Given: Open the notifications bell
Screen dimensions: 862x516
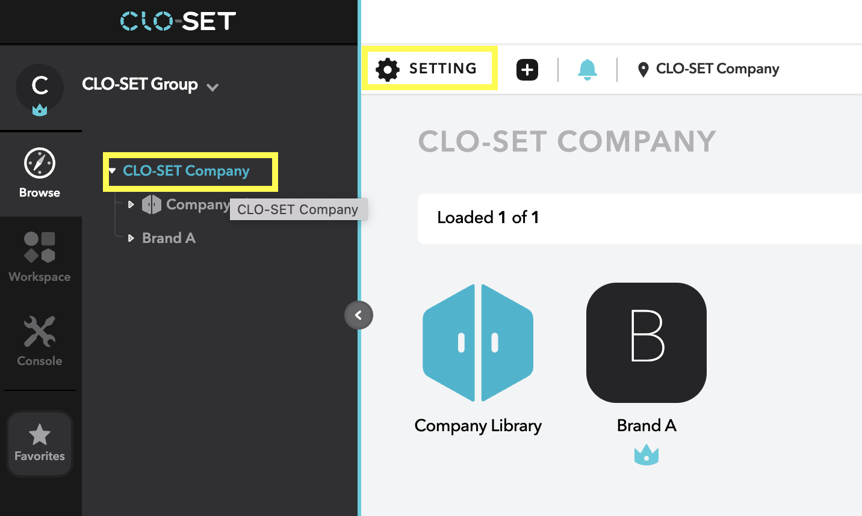Looking at the screenshot, I should coord(587,69).
